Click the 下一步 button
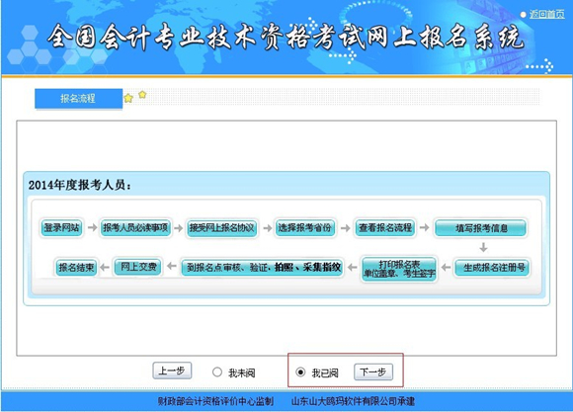 click(x=373, y=371)
